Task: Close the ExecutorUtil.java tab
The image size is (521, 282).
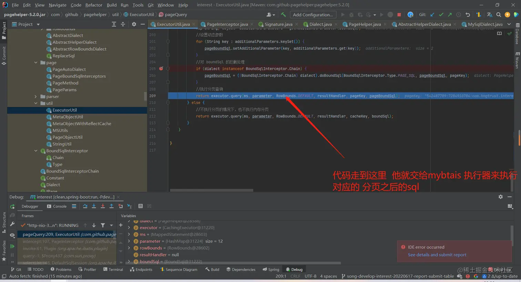Action: [x=194, y=24]
